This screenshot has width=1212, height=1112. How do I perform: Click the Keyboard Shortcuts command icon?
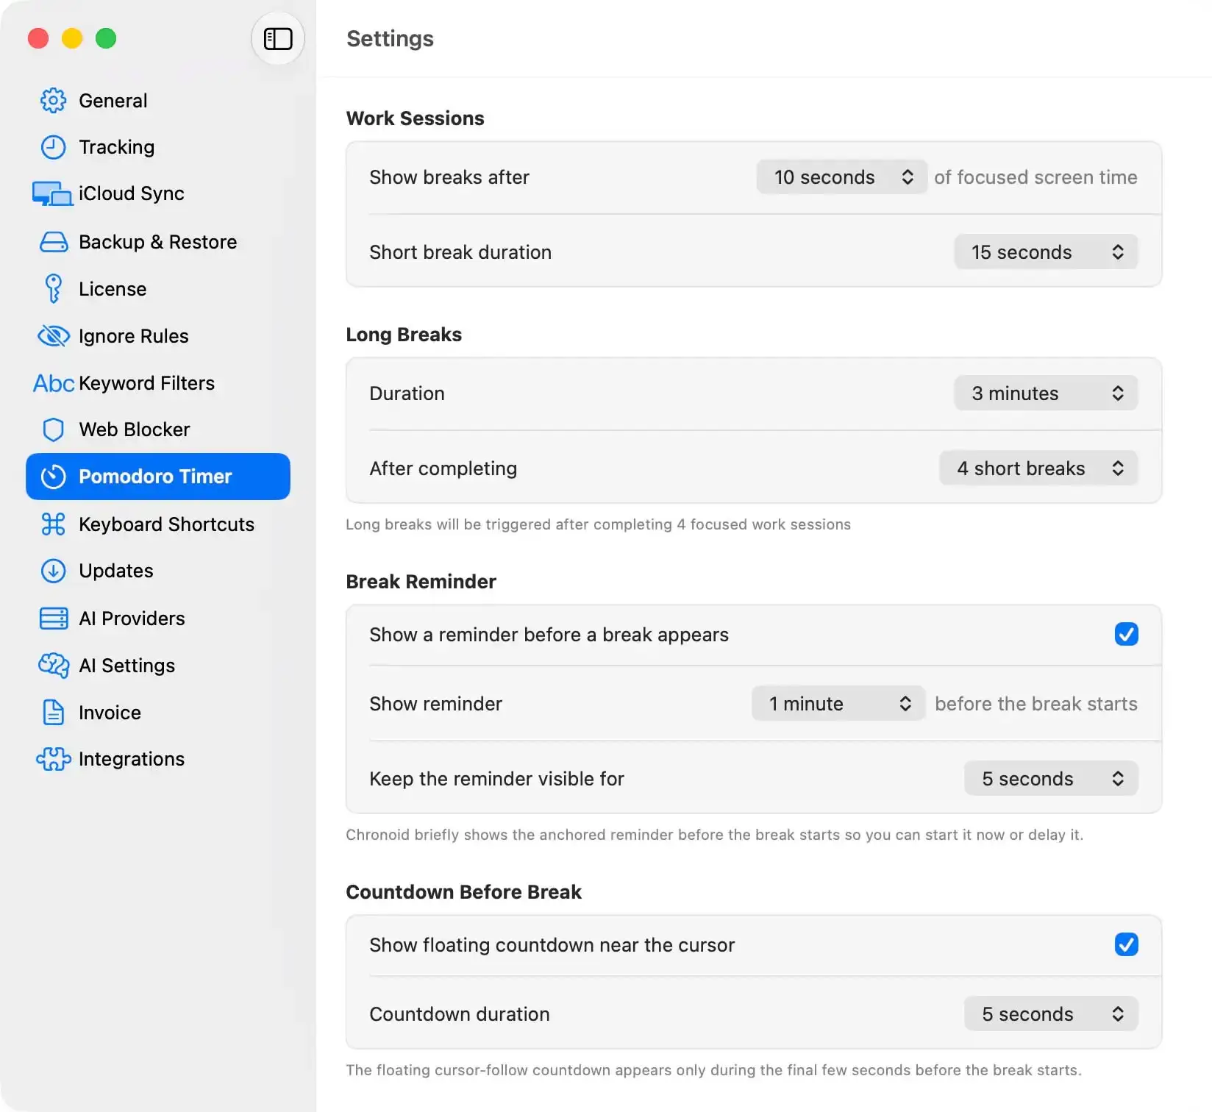[x=53, y=524]
